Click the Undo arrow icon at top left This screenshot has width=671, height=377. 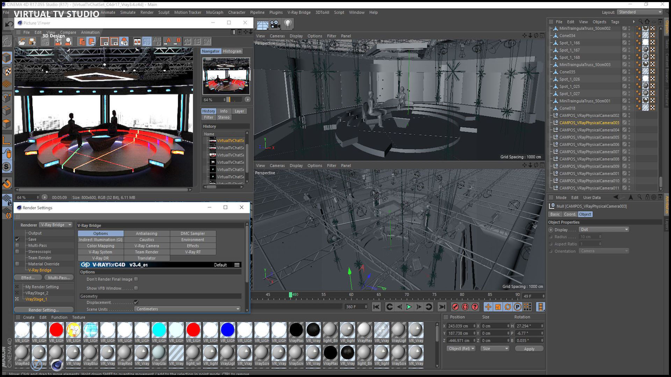[9, 24]
